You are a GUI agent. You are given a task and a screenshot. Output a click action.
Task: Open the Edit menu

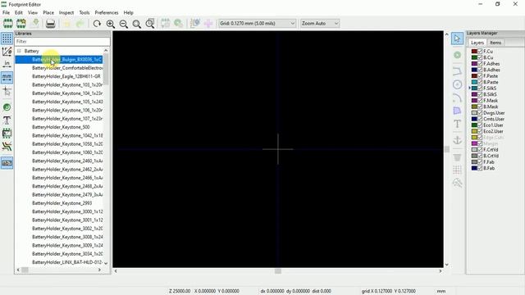pos(19,13)
